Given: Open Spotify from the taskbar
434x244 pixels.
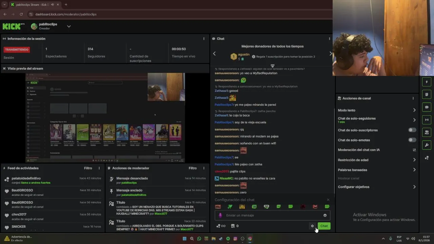Looking at the screenshot, I should click(228, 239).
